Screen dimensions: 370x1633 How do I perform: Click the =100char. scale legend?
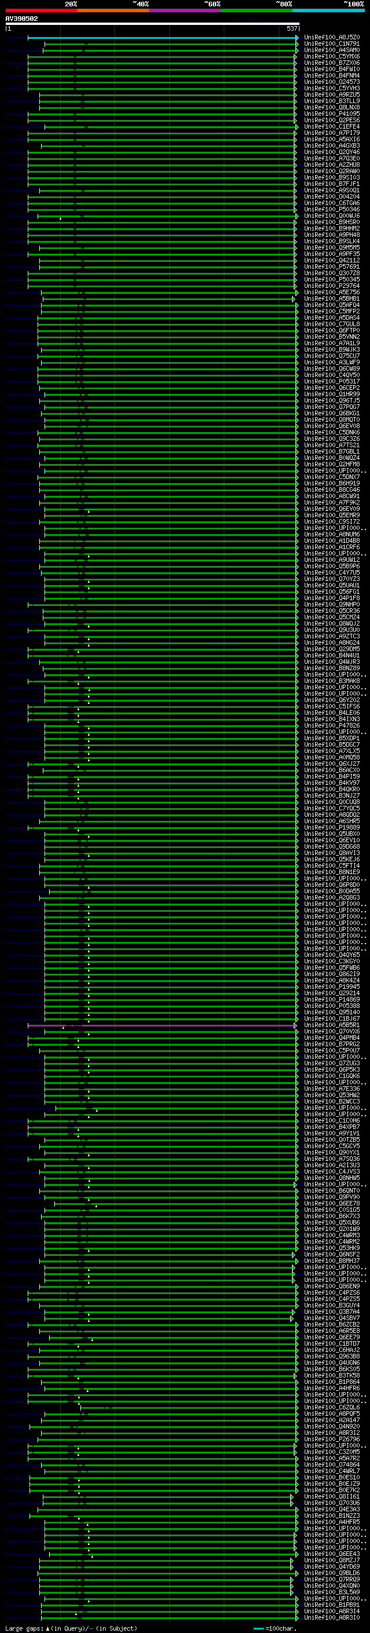pos(275,1628)
